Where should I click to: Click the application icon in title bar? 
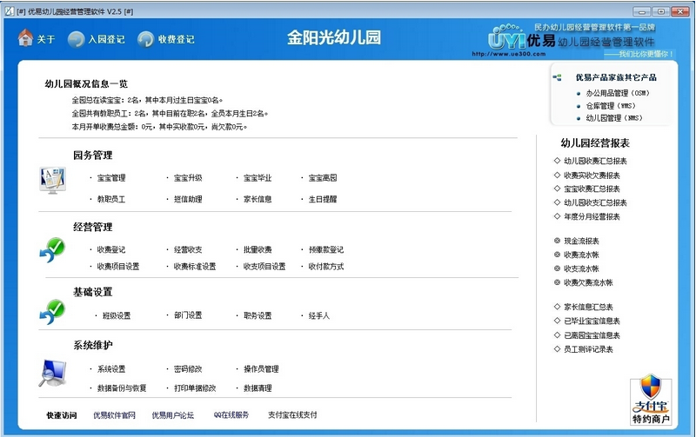[10, 11]
